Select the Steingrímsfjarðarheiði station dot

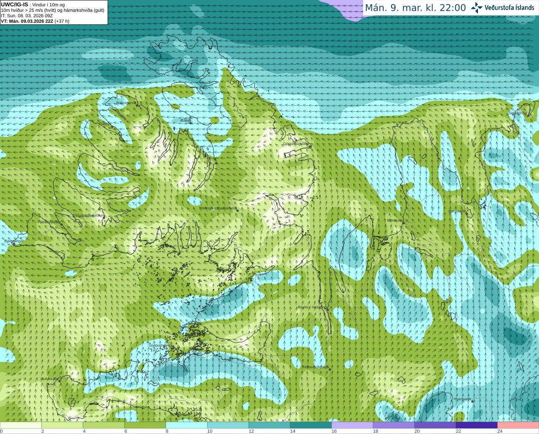tap(237, 210)
